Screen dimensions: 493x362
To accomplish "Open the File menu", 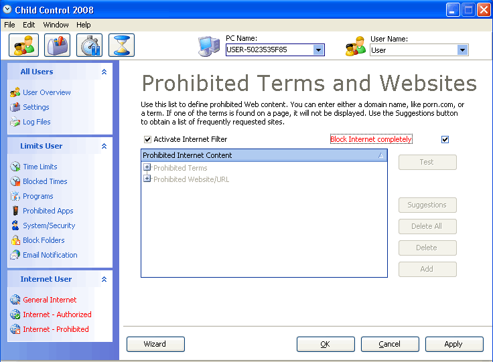I will (9, 25).
